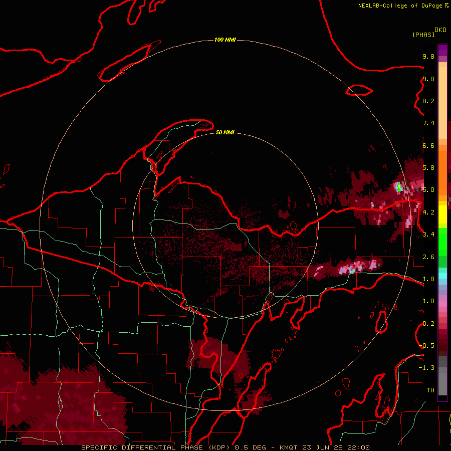
Task: Select the 1.0 value on the color scale
Action: pos(428,301)
